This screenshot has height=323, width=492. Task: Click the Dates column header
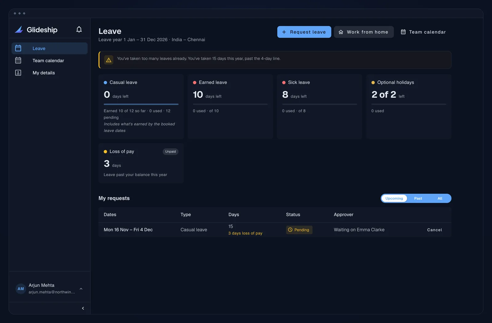tap(110, 215)
